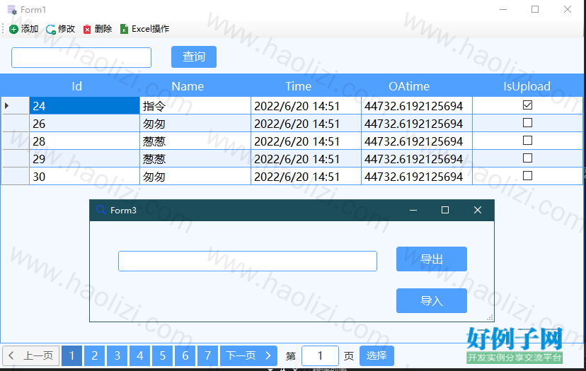Image resolution: width=586 pixels, height=371 pixels.
Task: Click the page number input box
Action: click(x=320, y=355)
